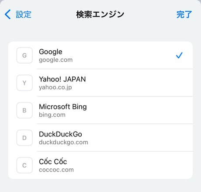Screen dimensions: 201x192
Task: Tap 完了 to finish
Action: tap(184, 14)
